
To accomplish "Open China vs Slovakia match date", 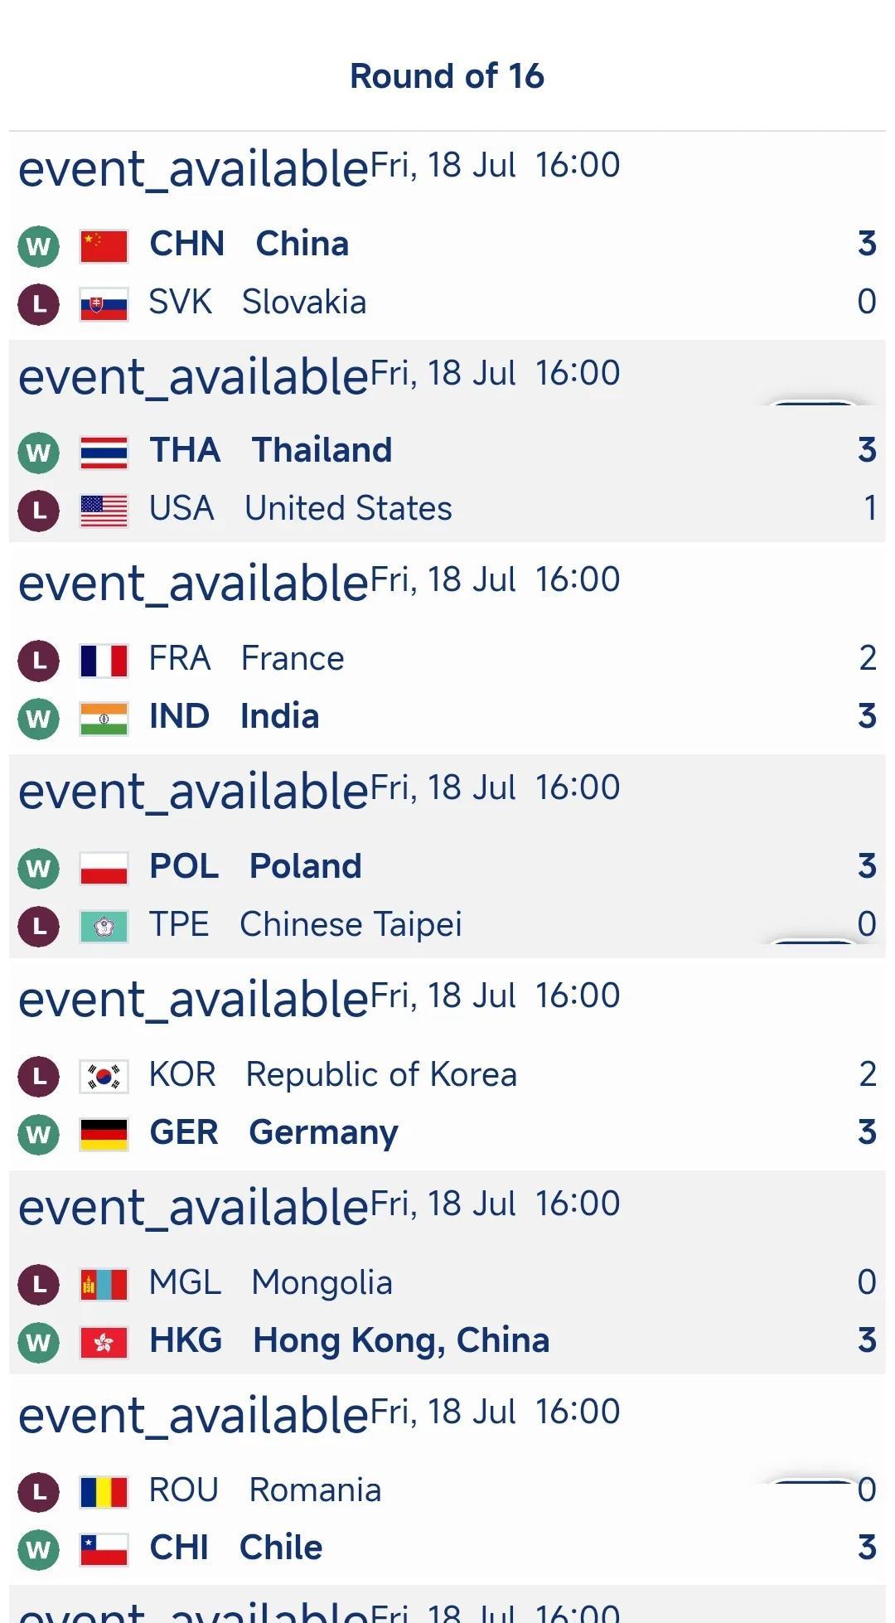I will pos(443,165).
